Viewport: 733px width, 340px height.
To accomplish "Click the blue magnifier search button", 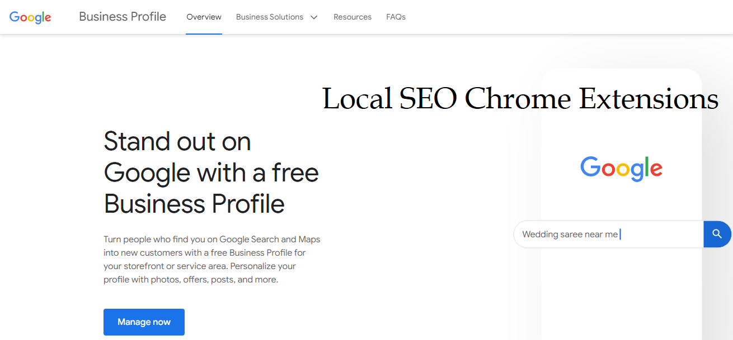I will (x=717, y=234).
